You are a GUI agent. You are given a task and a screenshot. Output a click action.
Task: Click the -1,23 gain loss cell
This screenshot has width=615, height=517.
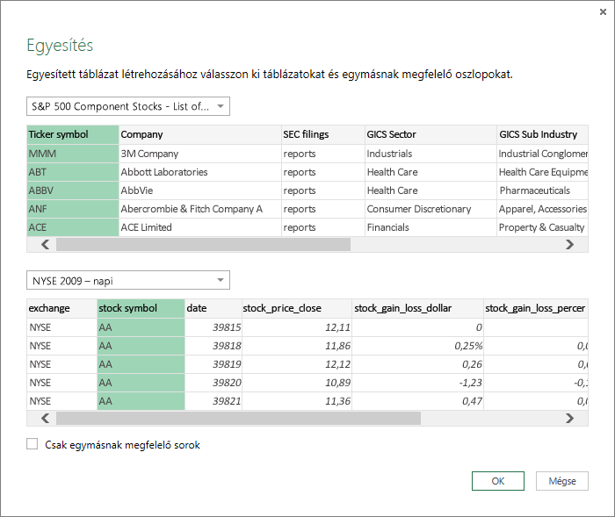click(417, 383)
